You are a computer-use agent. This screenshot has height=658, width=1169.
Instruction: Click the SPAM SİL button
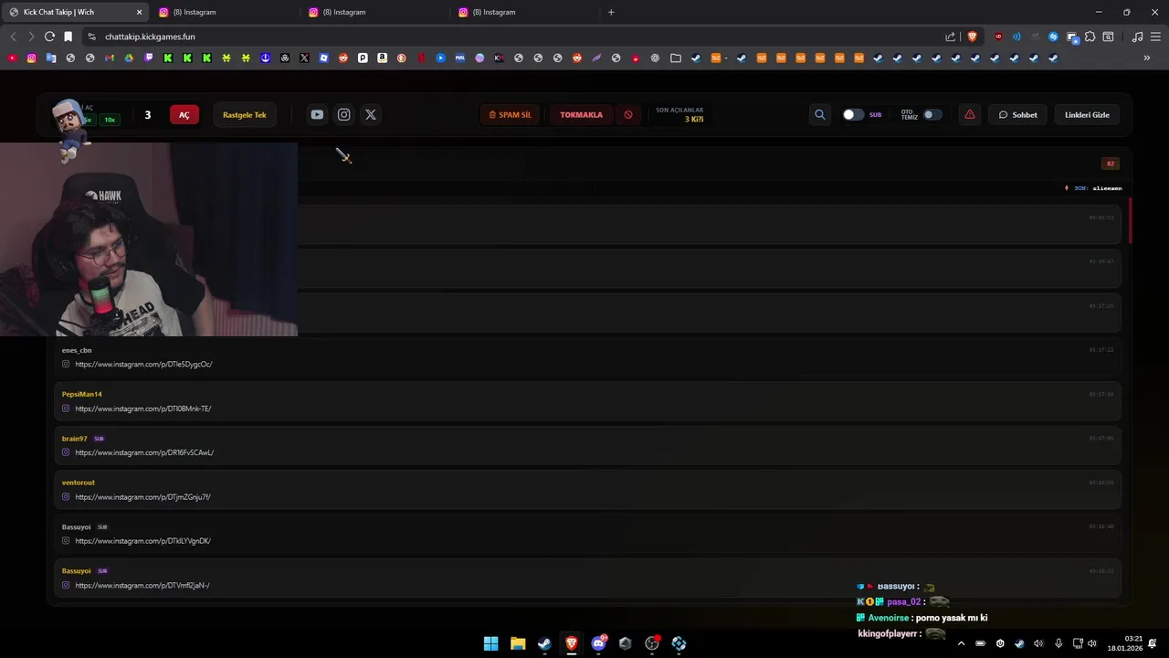(510, 114)
